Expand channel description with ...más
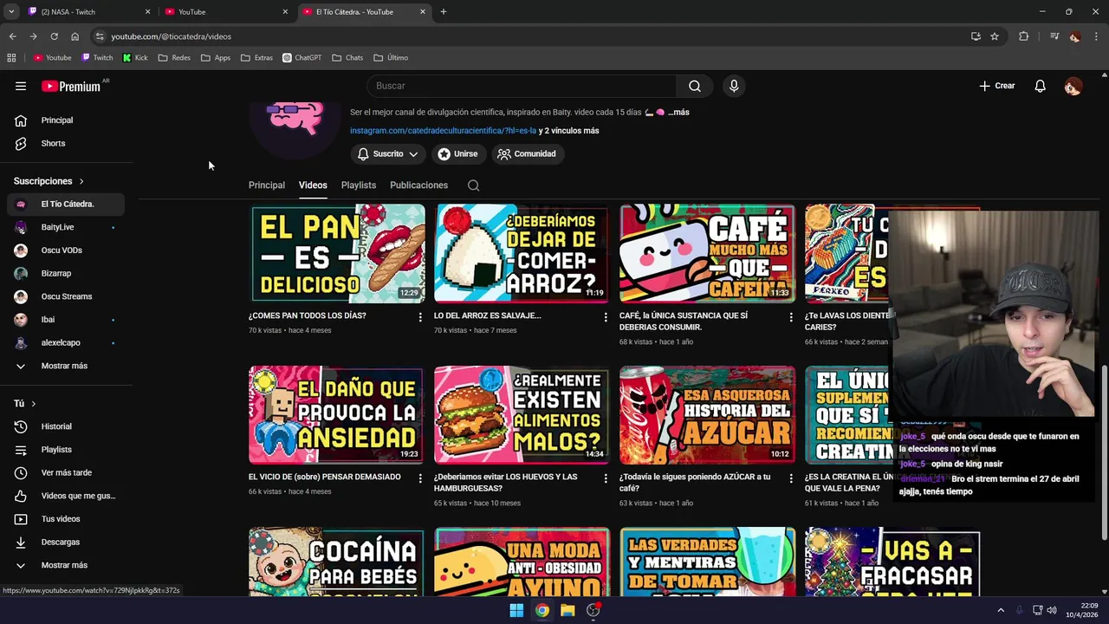The height and width of the screenshot is (624, 1109). click(x=678, y=113)
